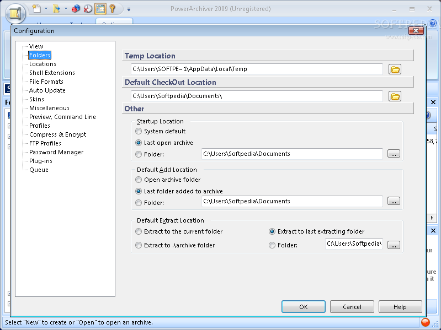441x330 pixels.
Task: Open the dropdown arrow beside the New archive icon
Action: [x=46, y=9]
